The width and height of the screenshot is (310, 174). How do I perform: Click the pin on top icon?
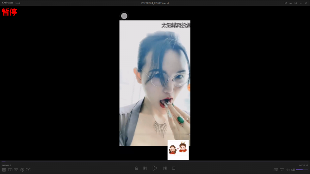pyautogui.click(x=286, y=3)
